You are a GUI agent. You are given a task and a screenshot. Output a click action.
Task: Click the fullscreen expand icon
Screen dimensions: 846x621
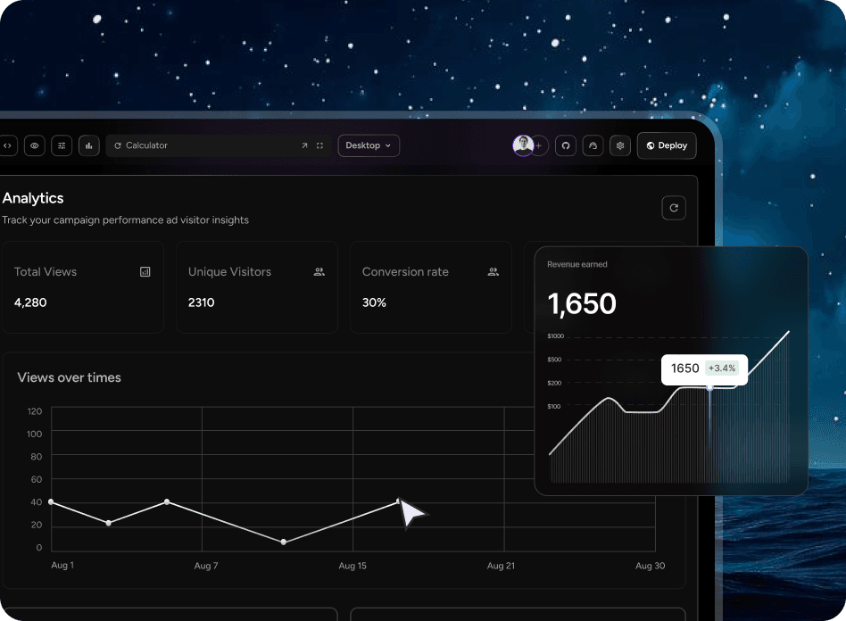pyautogui.click(x=319, y=145)
